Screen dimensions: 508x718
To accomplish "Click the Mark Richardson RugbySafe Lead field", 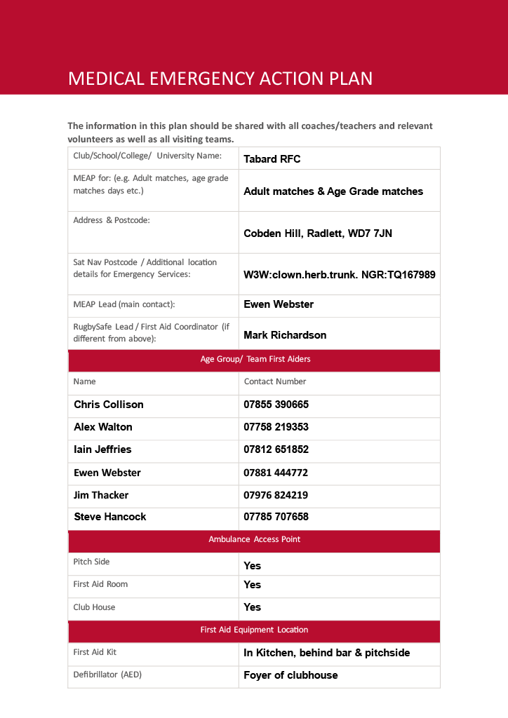I will click(x=339, y=334).
